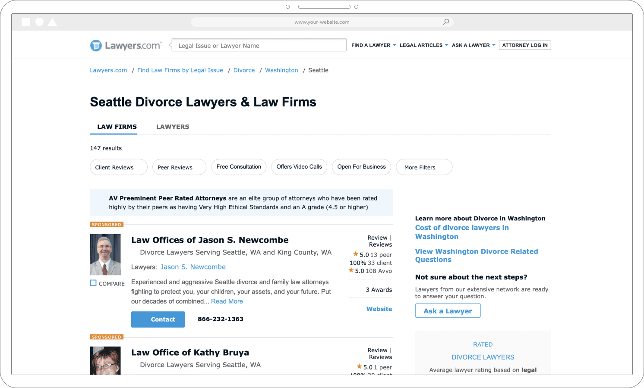Click the Legal Issue or Lawyer Name field

tap(259, 45)
